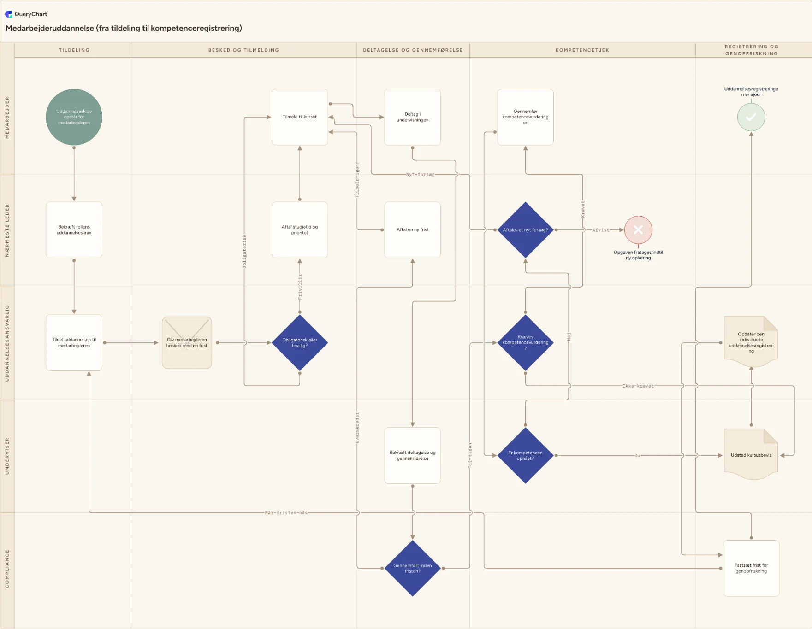This screenshot has width=812, height=629.
Task: Select the 'Opdater den individuelle uddannelsesregistrering' document
Action: [x=751, y=341]
